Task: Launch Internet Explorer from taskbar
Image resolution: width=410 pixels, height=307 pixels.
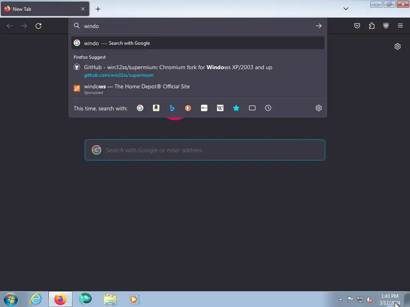Action: point(36,299)
